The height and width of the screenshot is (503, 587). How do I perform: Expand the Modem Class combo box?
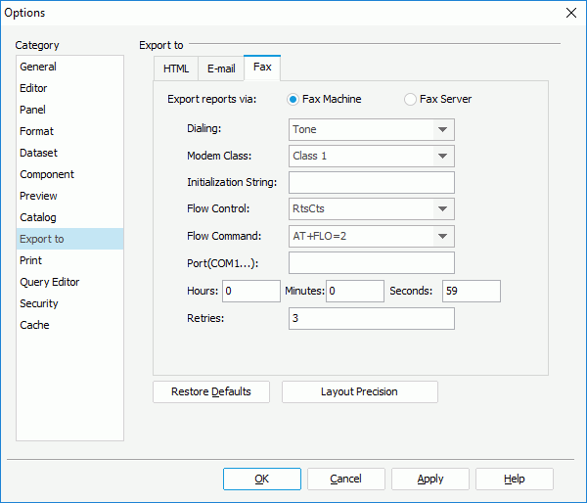coord(443,156)
